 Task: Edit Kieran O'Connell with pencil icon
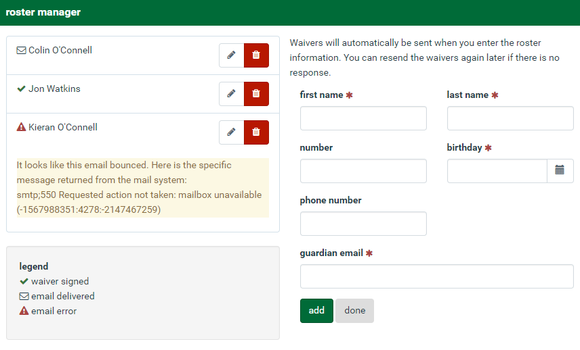232,132
